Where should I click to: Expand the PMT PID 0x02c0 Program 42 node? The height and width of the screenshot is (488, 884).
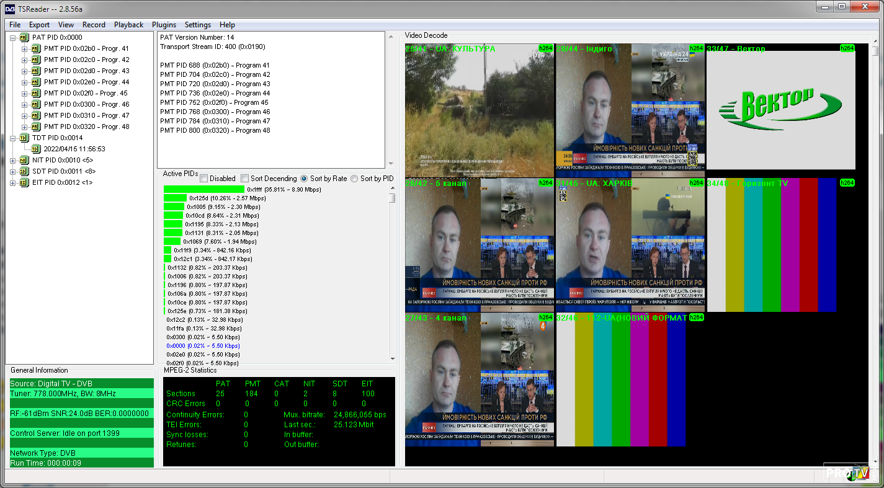(25, 60)
